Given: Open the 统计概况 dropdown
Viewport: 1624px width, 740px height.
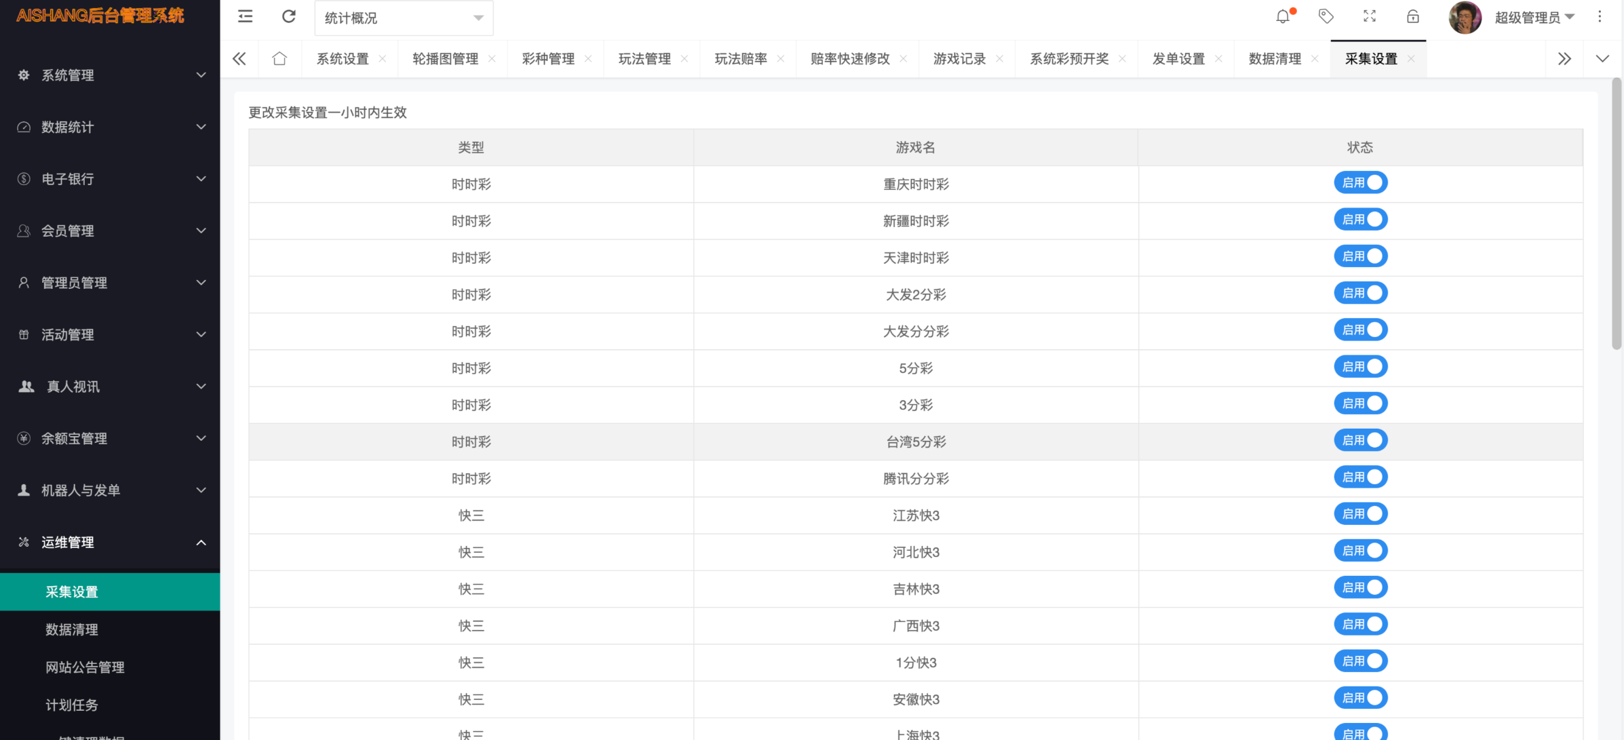Looking at the screenshot, I should tap(404, 18).
